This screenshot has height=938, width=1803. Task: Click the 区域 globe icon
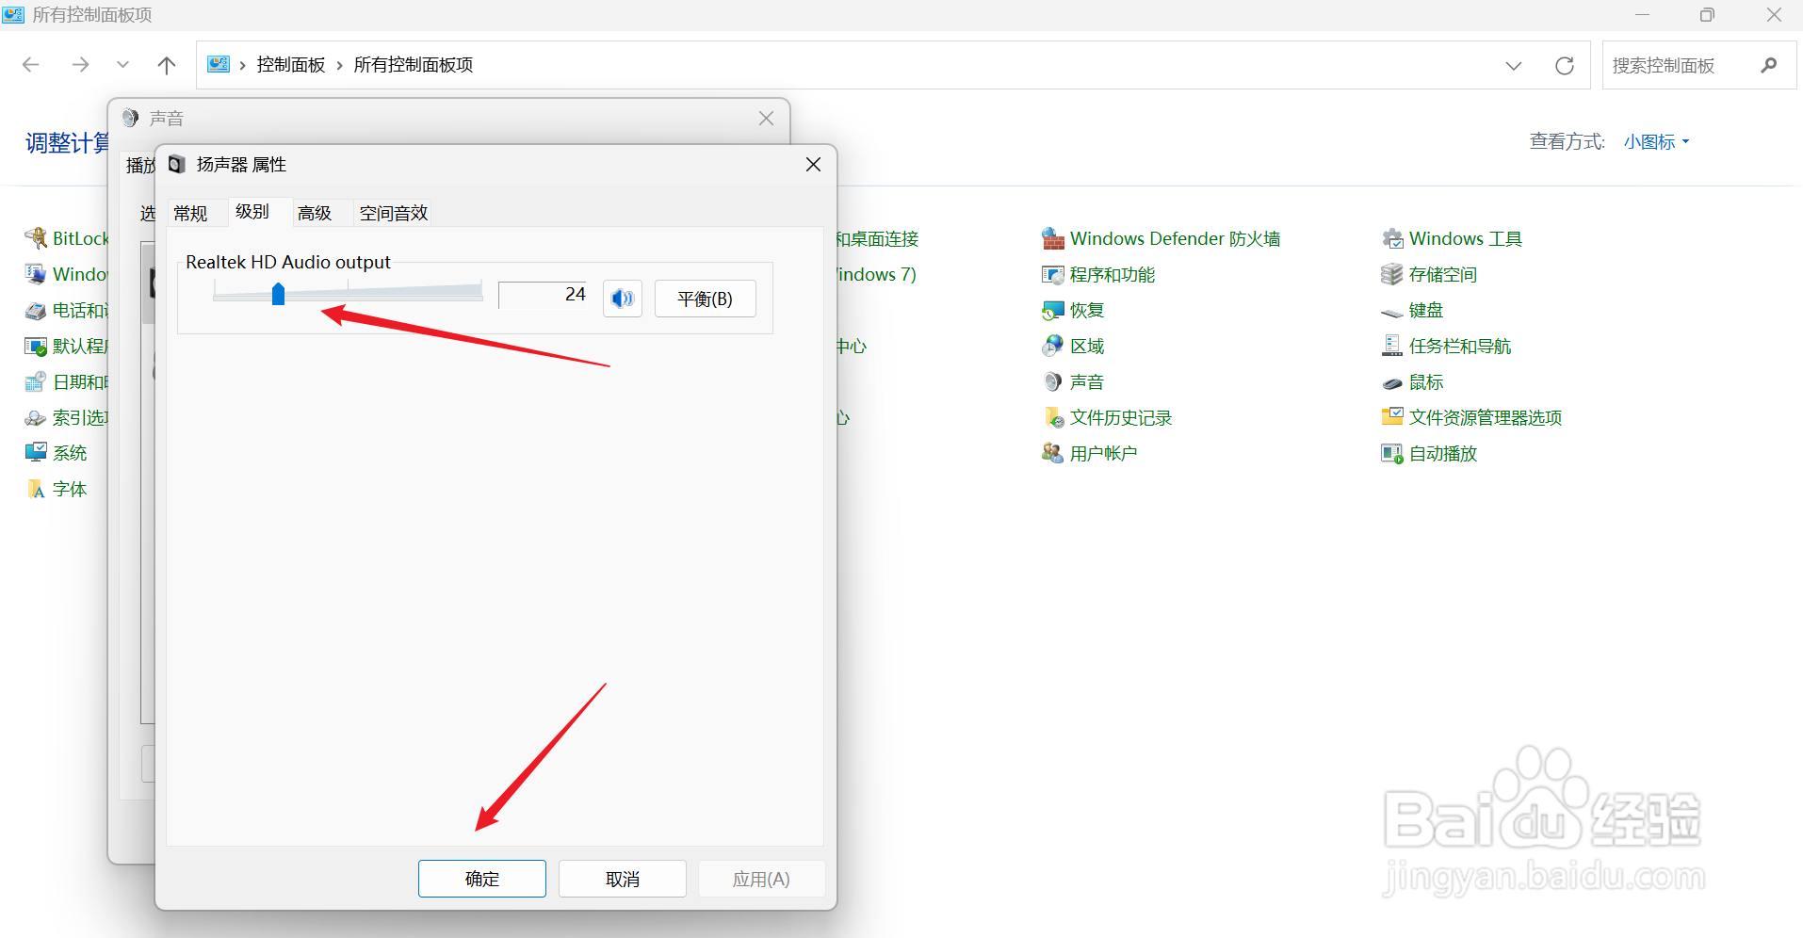pyautogui.click(x=1052, y=347)
